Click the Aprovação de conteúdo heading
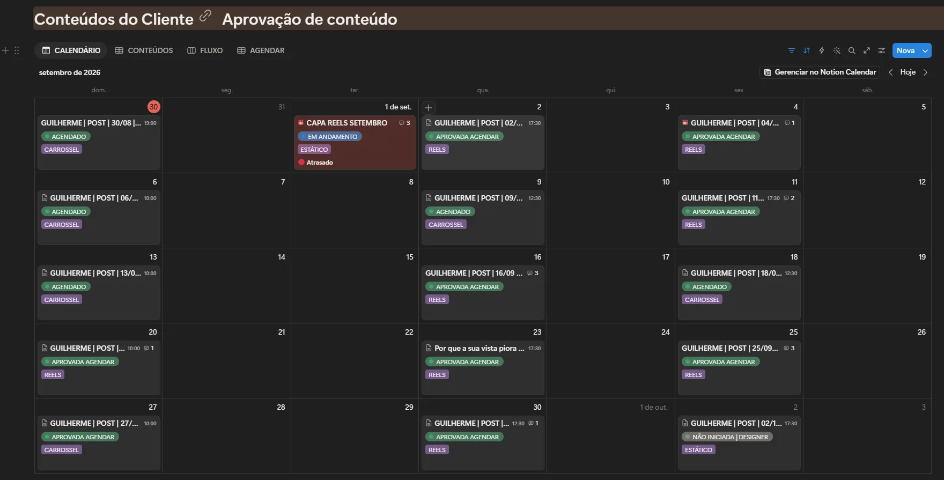Image resolution: width=944 pixels, height=480 pixels. 309,19
